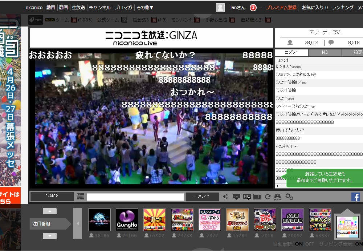363x251 pixels.
Task: Click the question-mark icon beside 公式ゲーム tag
Action: (124, 20)
